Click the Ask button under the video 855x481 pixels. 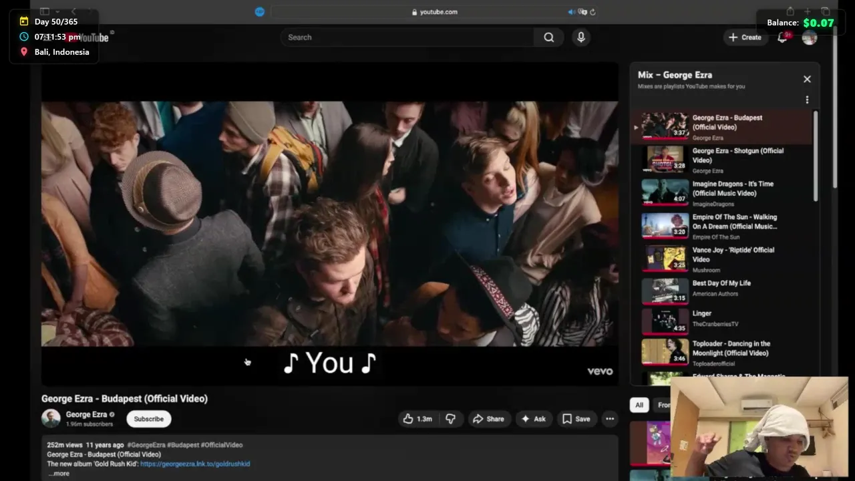point(533,419)
